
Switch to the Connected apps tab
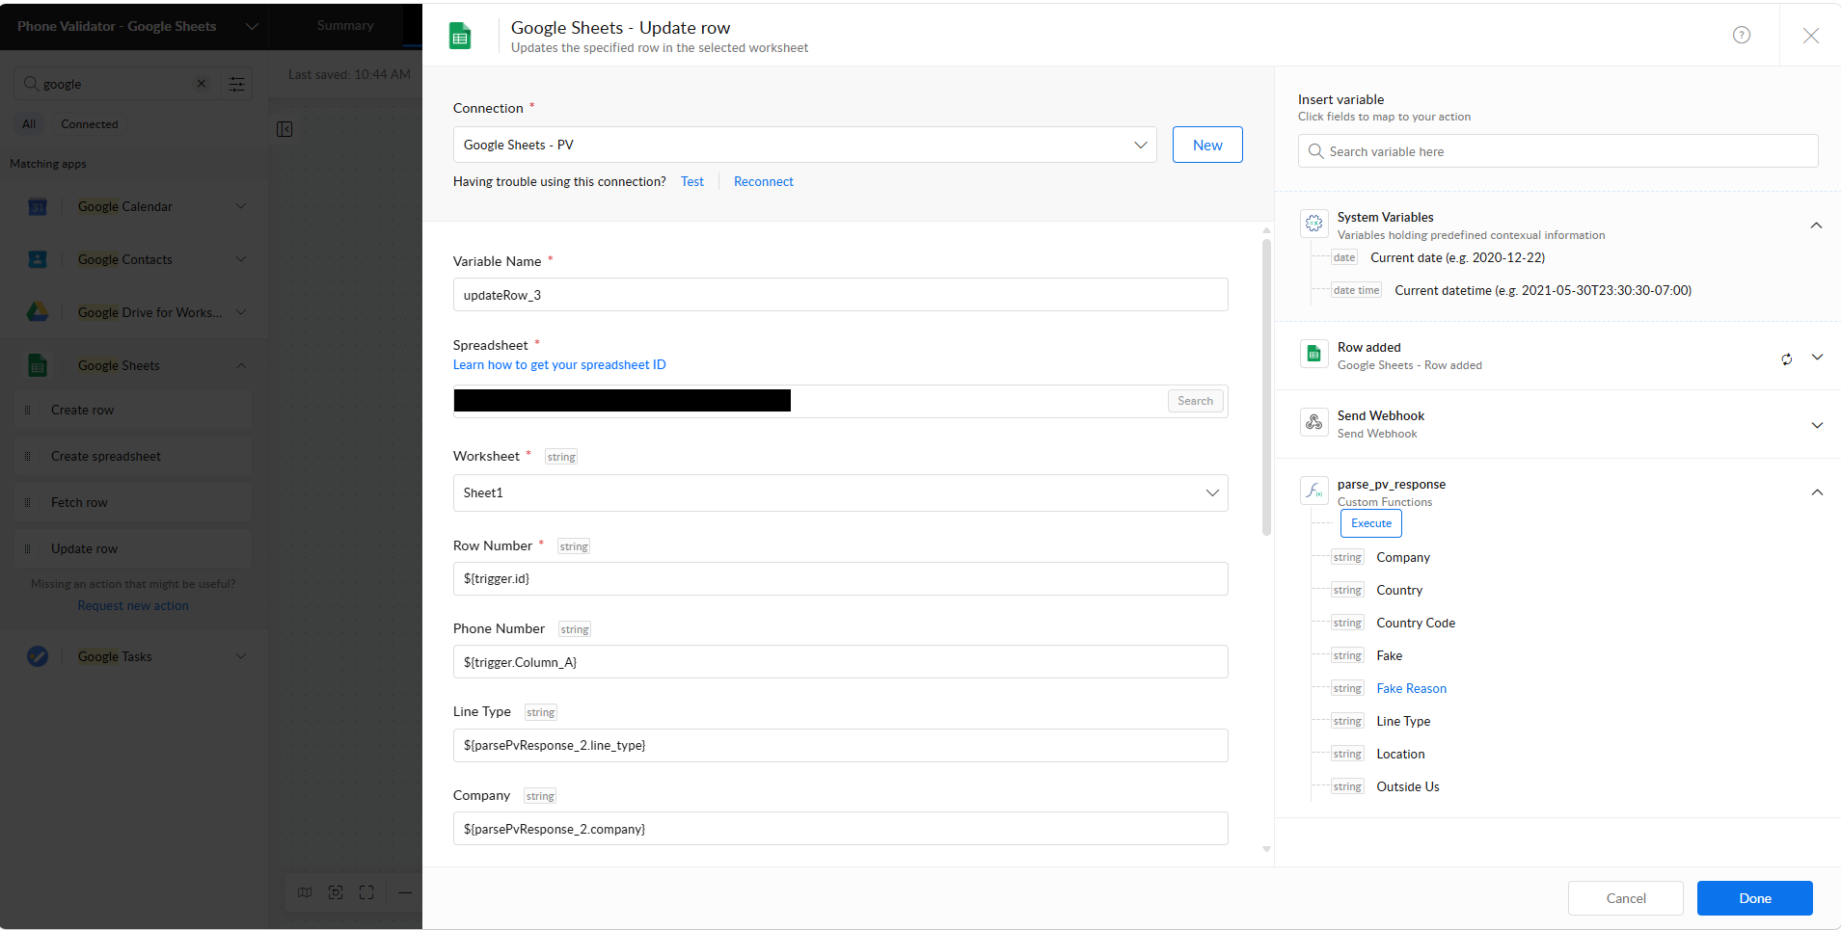tap(90, 124)
